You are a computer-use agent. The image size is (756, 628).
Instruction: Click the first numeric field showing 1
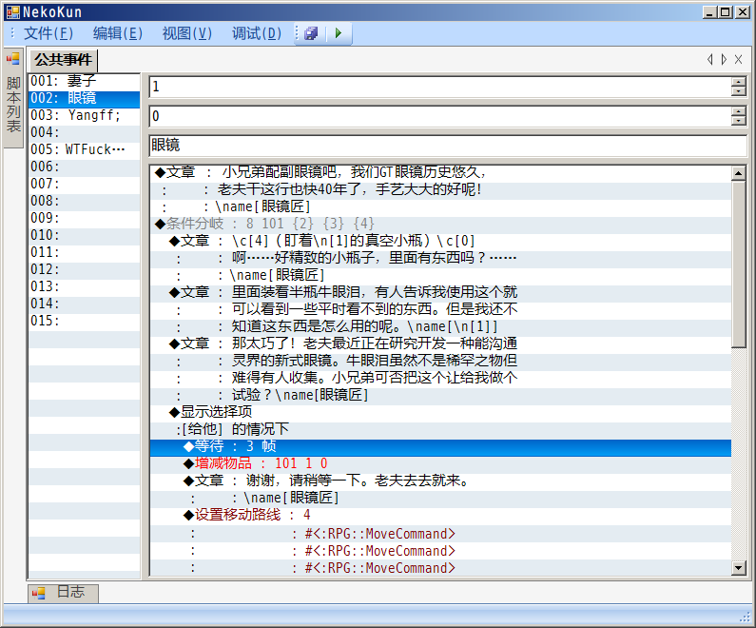coord(439,87)
